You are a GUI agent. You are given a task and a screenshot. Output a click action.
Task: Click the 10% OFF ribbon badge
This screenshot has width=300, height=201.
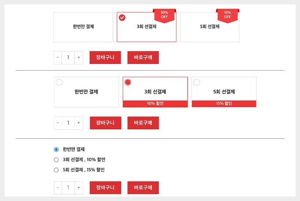164,15
